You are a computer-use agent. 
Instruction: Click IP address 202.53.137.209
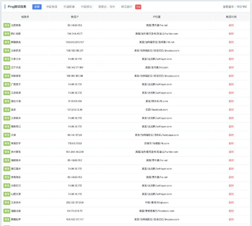click(x=75, y=202)
